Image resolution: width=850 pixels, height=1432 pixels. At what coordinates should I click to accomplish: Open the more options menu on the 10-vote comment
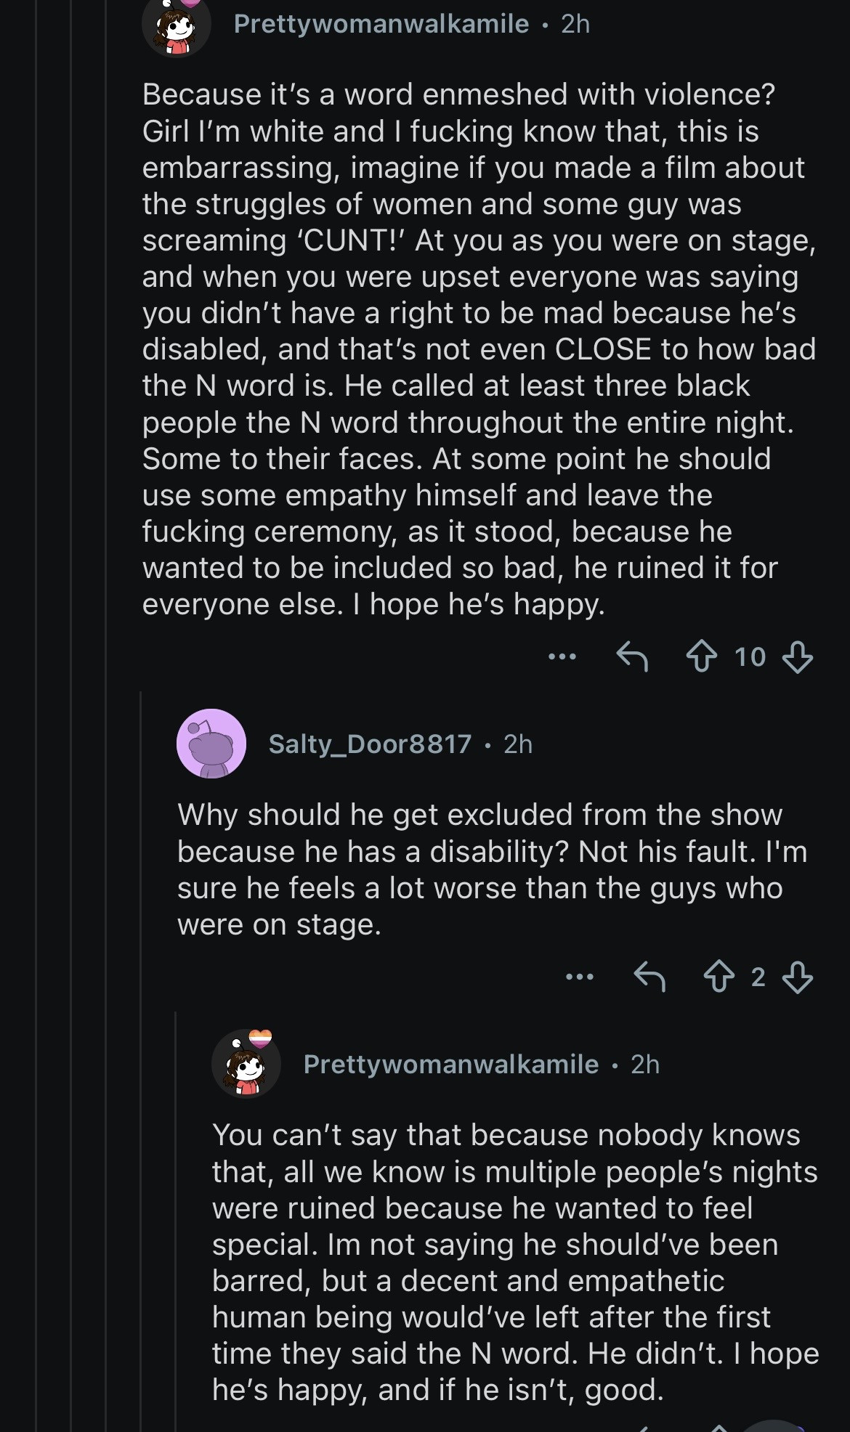(x=562, y=656)
